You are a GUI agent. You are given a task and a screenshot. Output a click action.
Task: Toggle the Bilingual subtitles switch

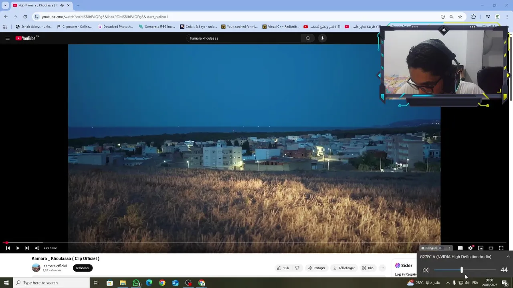pos(441,248)
